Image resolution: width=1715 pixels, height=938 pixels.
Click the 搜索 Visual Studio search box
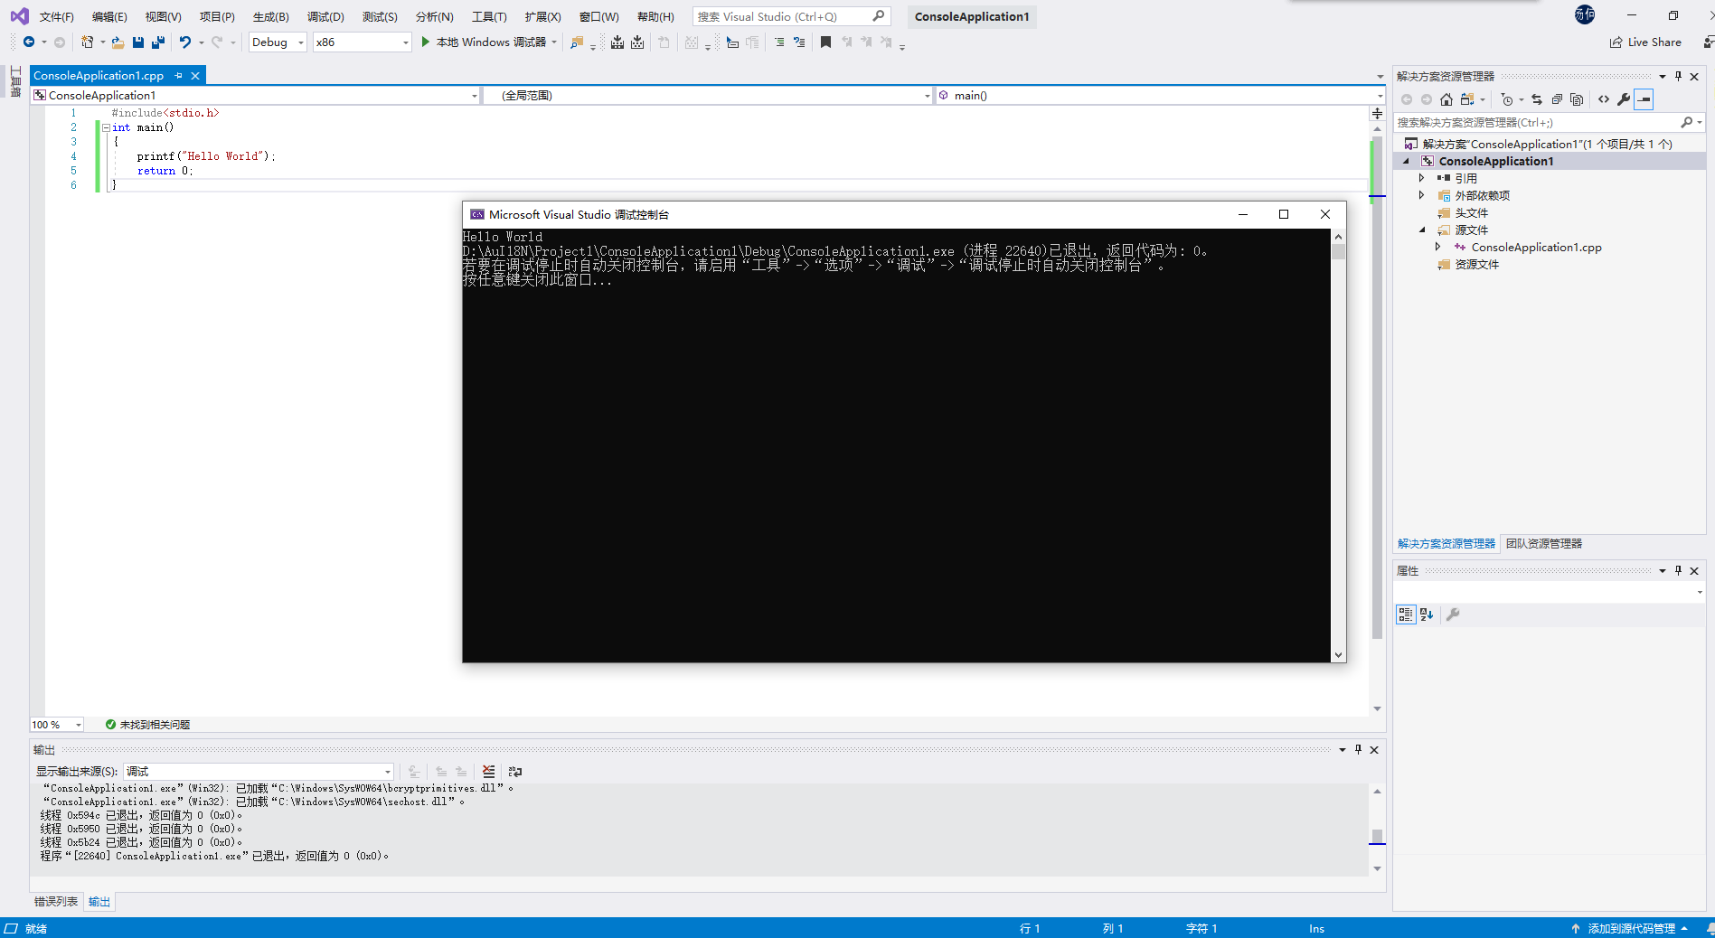(x=792, y=16)
